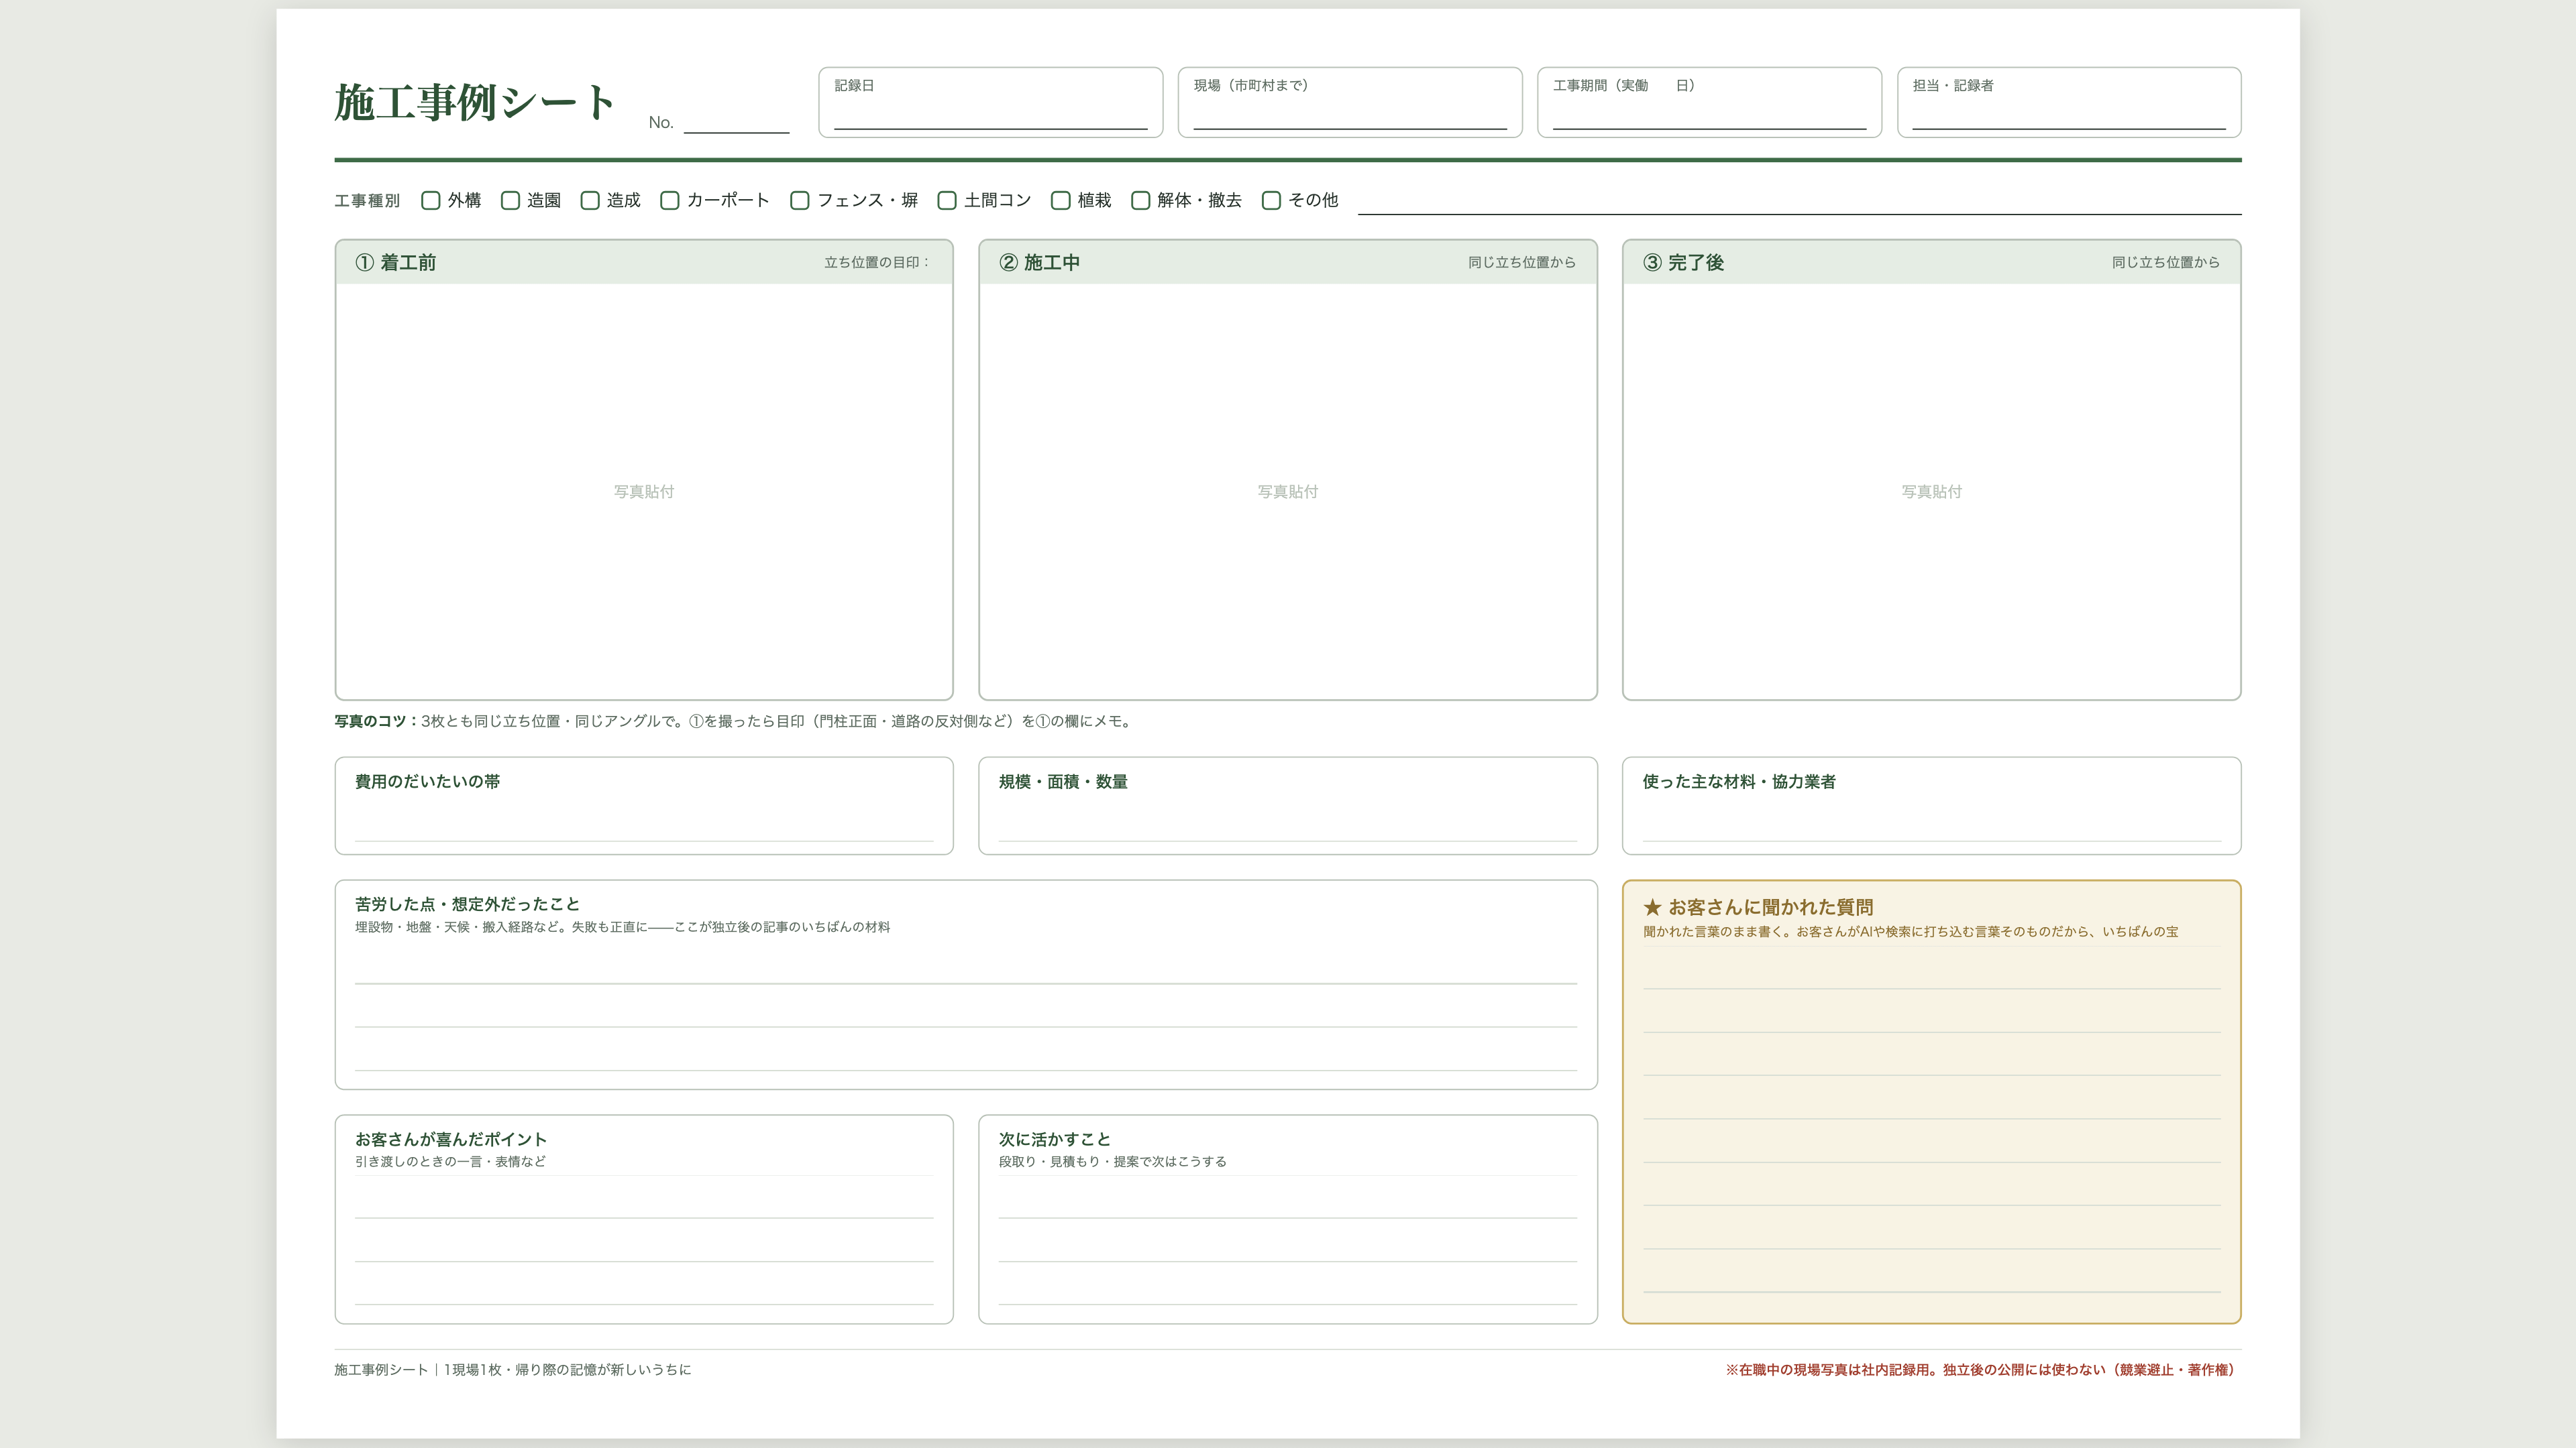The width and height of the screenshot is (2576, 1448).
Task: Click the 苦労した点・想定外だったこと section
Action: pos(966,985)
